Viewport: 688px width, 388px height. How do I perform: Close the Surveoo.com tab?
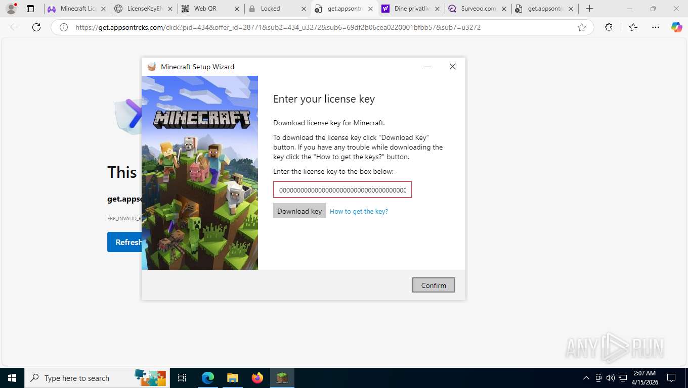pyautogui.click(x=504, y=9)
